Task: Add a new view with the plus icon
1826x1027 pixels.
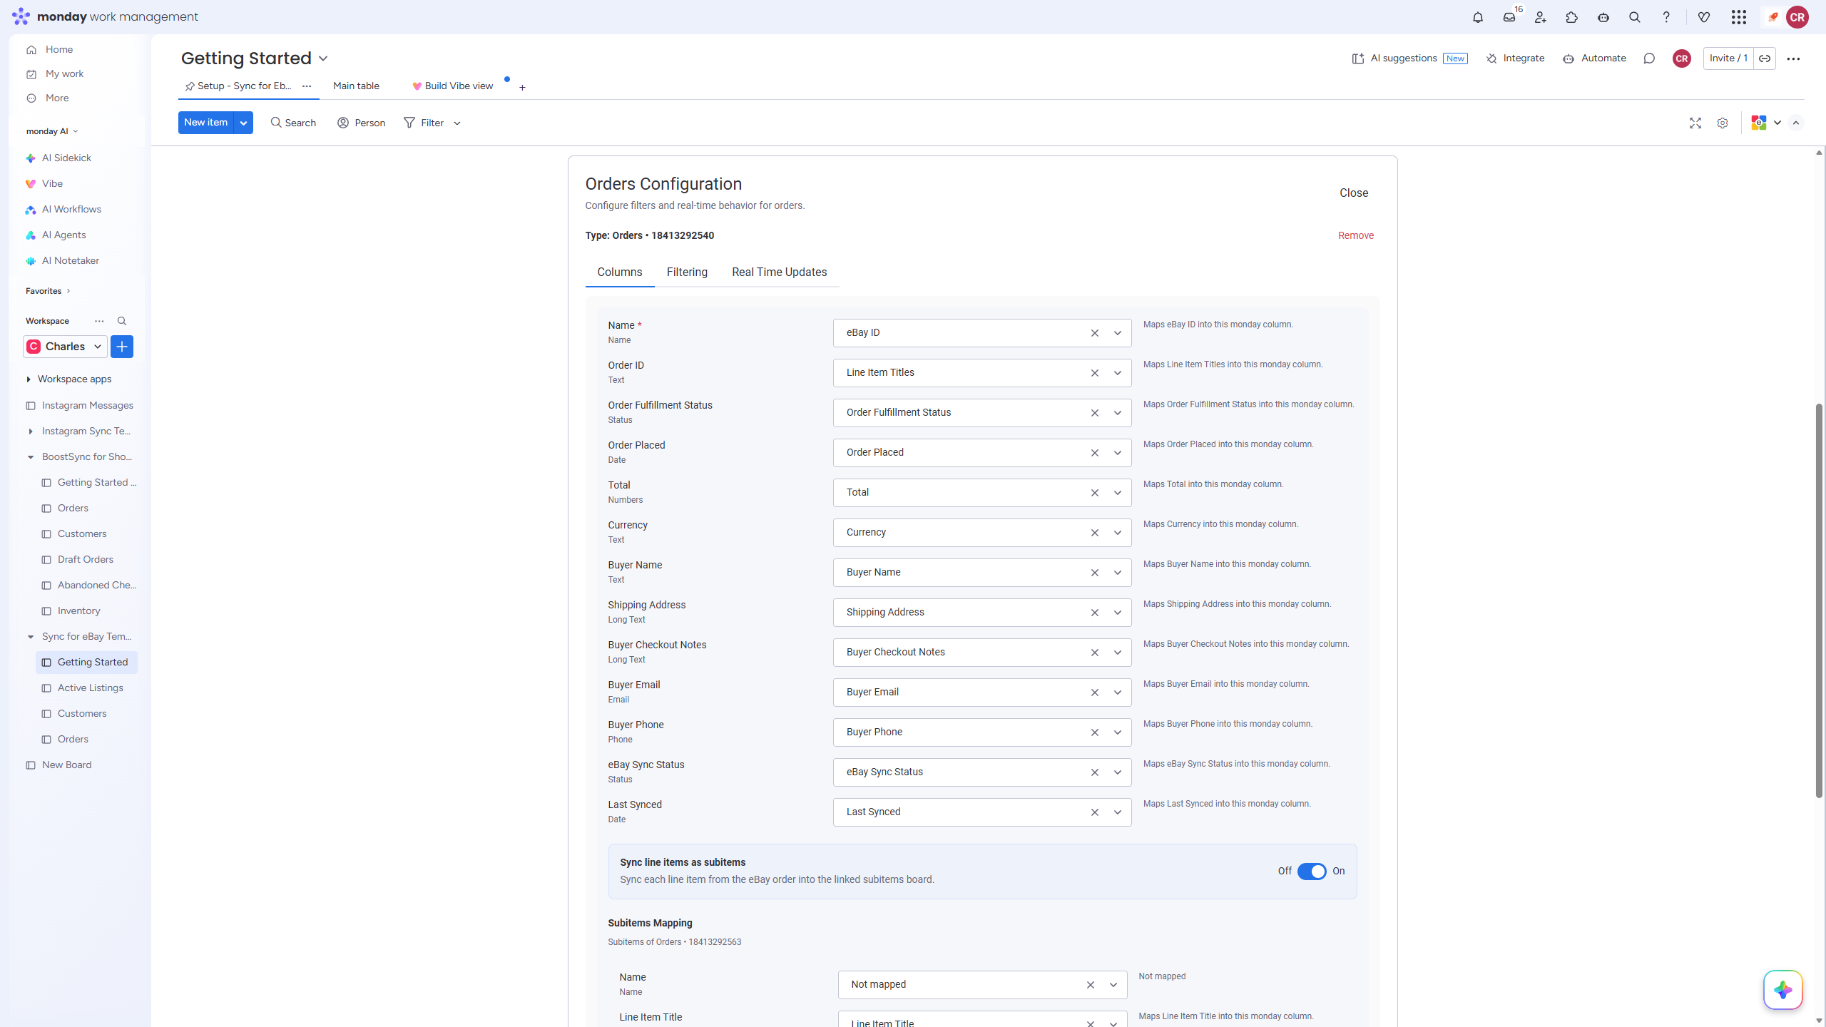Action: pyautogui.click(x=522, y=87)
